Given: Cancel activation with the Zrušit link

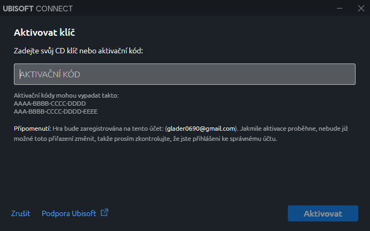Looking at the screenshot, I should 20,213.
